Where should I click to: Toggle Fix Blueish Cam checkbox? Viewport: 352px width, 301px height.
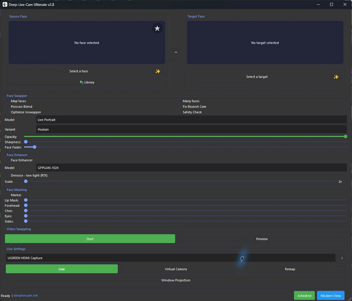pos(179,107)
